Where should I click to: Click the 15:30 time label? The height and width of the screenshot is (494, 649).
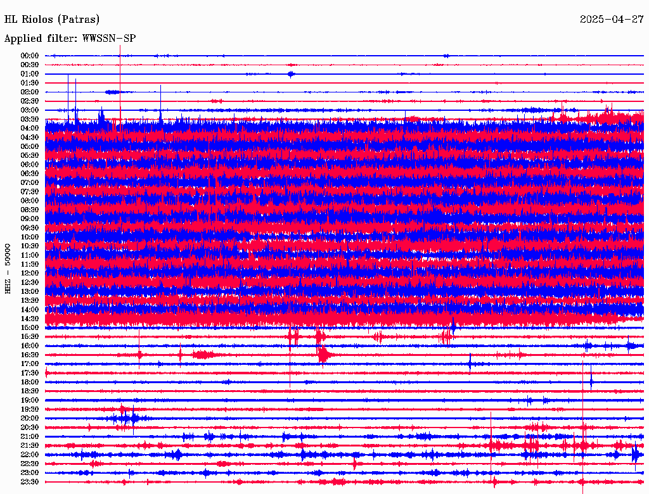pyautogui.click(x=30, y=337)
